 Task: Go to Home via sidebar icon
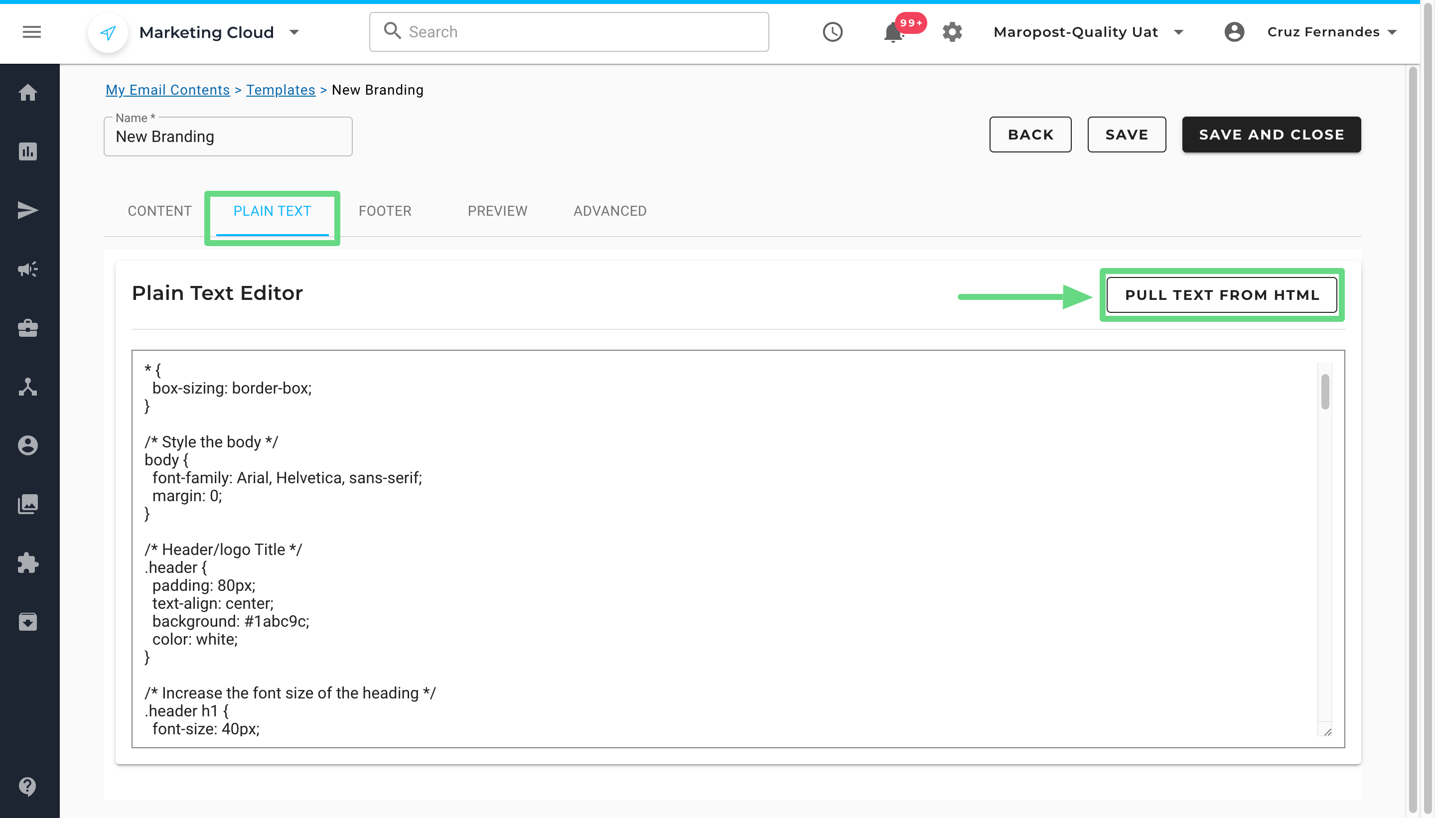coord(27,93)
